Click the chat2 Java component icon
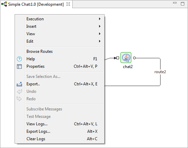The width and height of the screenshot is (188, 148). pyautogui.click(x=126, y=58)
